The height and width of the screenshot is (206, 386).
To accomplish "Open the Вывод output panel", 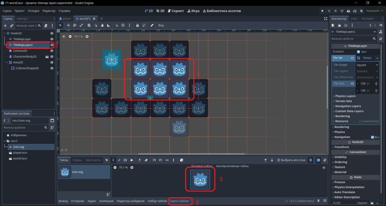I will click(63, 201).
